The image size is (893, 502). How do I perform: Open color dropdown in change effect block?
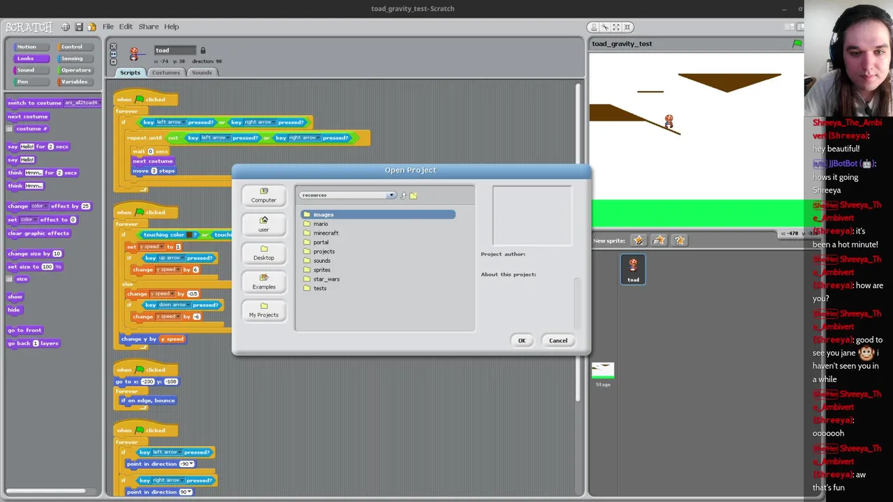[39, 206]
